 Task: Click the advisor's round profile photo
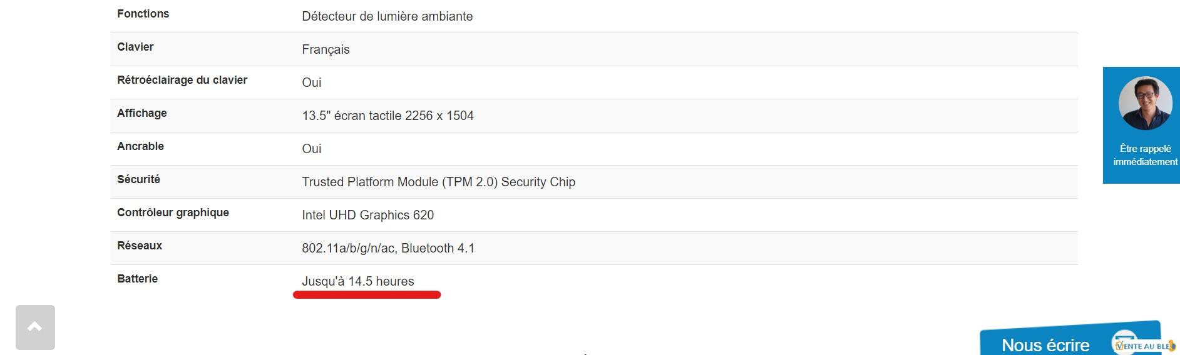click(1145, 103)
